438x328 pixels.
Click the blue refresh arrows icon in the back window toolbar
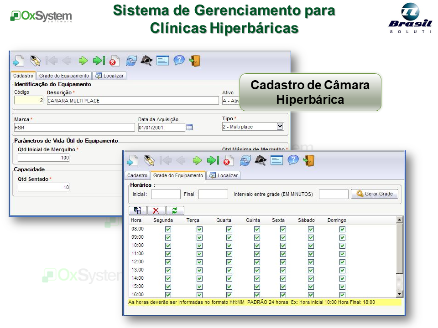pos(131,61)
